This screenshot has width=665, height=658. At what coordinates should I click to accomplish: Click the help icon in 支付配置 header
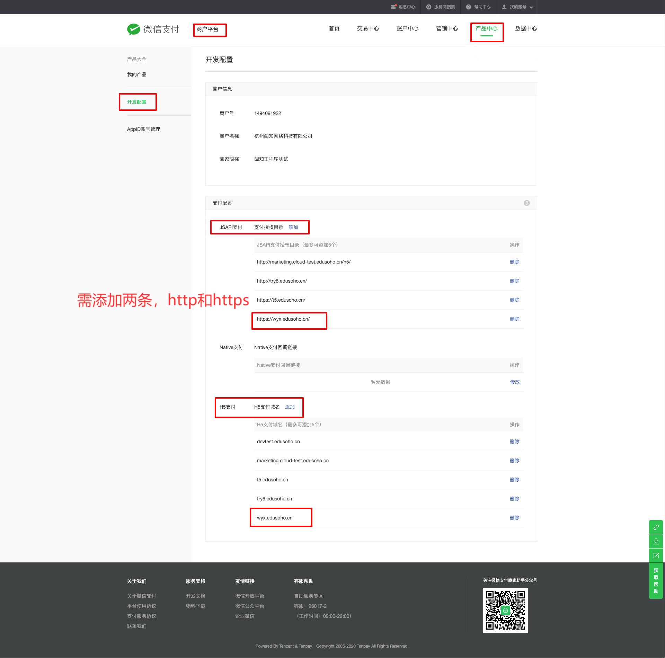pyautogui.click(x=527, y=203)
